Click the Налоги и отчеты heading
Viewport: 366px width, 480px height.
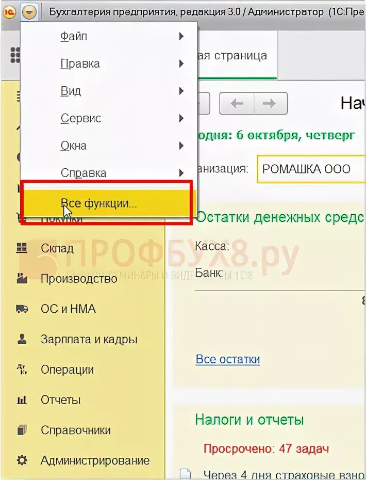click(249, 420)
